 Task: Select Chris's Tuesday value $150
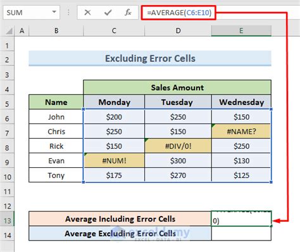(x=178, y=131)
